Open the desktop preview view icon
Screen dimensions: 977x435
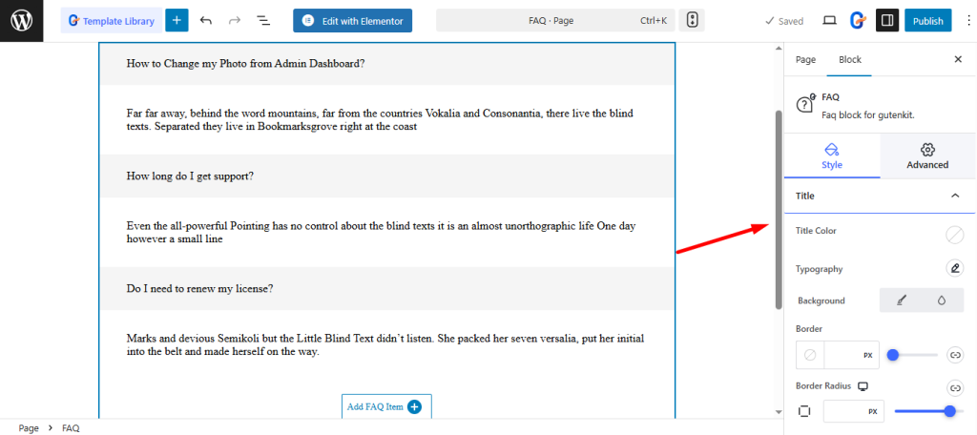coord(829,20)
